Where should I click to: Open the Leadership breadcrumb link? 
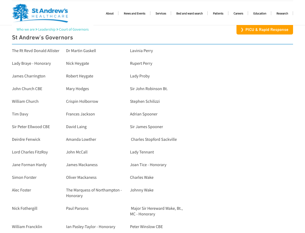coord(47,30)
